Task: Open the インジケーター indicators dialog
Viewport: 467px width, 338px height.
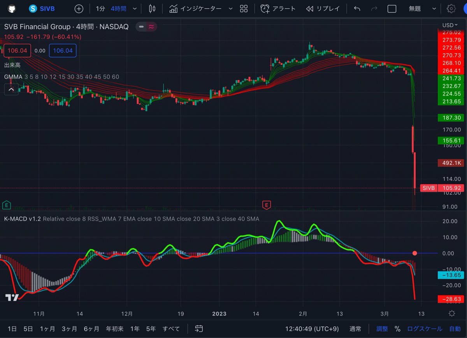Action: 196,9
